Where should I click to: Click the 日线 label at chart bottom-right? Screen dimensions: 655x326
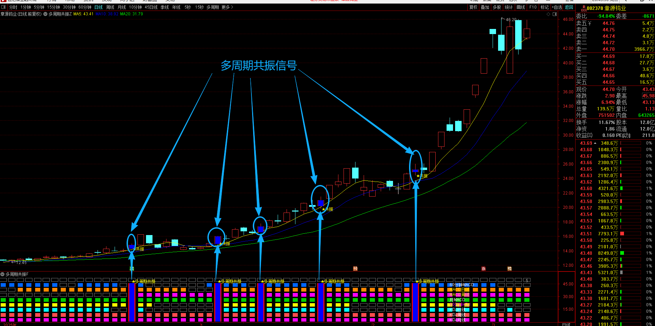click(x=566, y=324)
